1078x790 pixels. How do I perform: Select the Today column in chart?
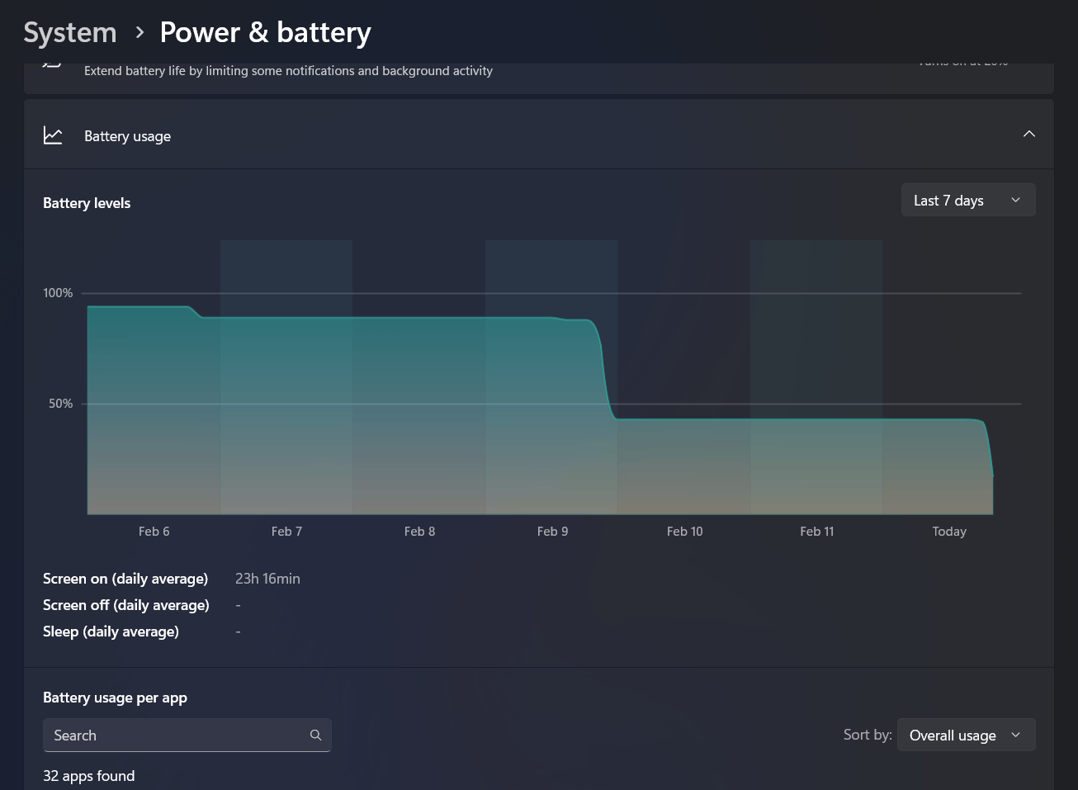(949, 378)
